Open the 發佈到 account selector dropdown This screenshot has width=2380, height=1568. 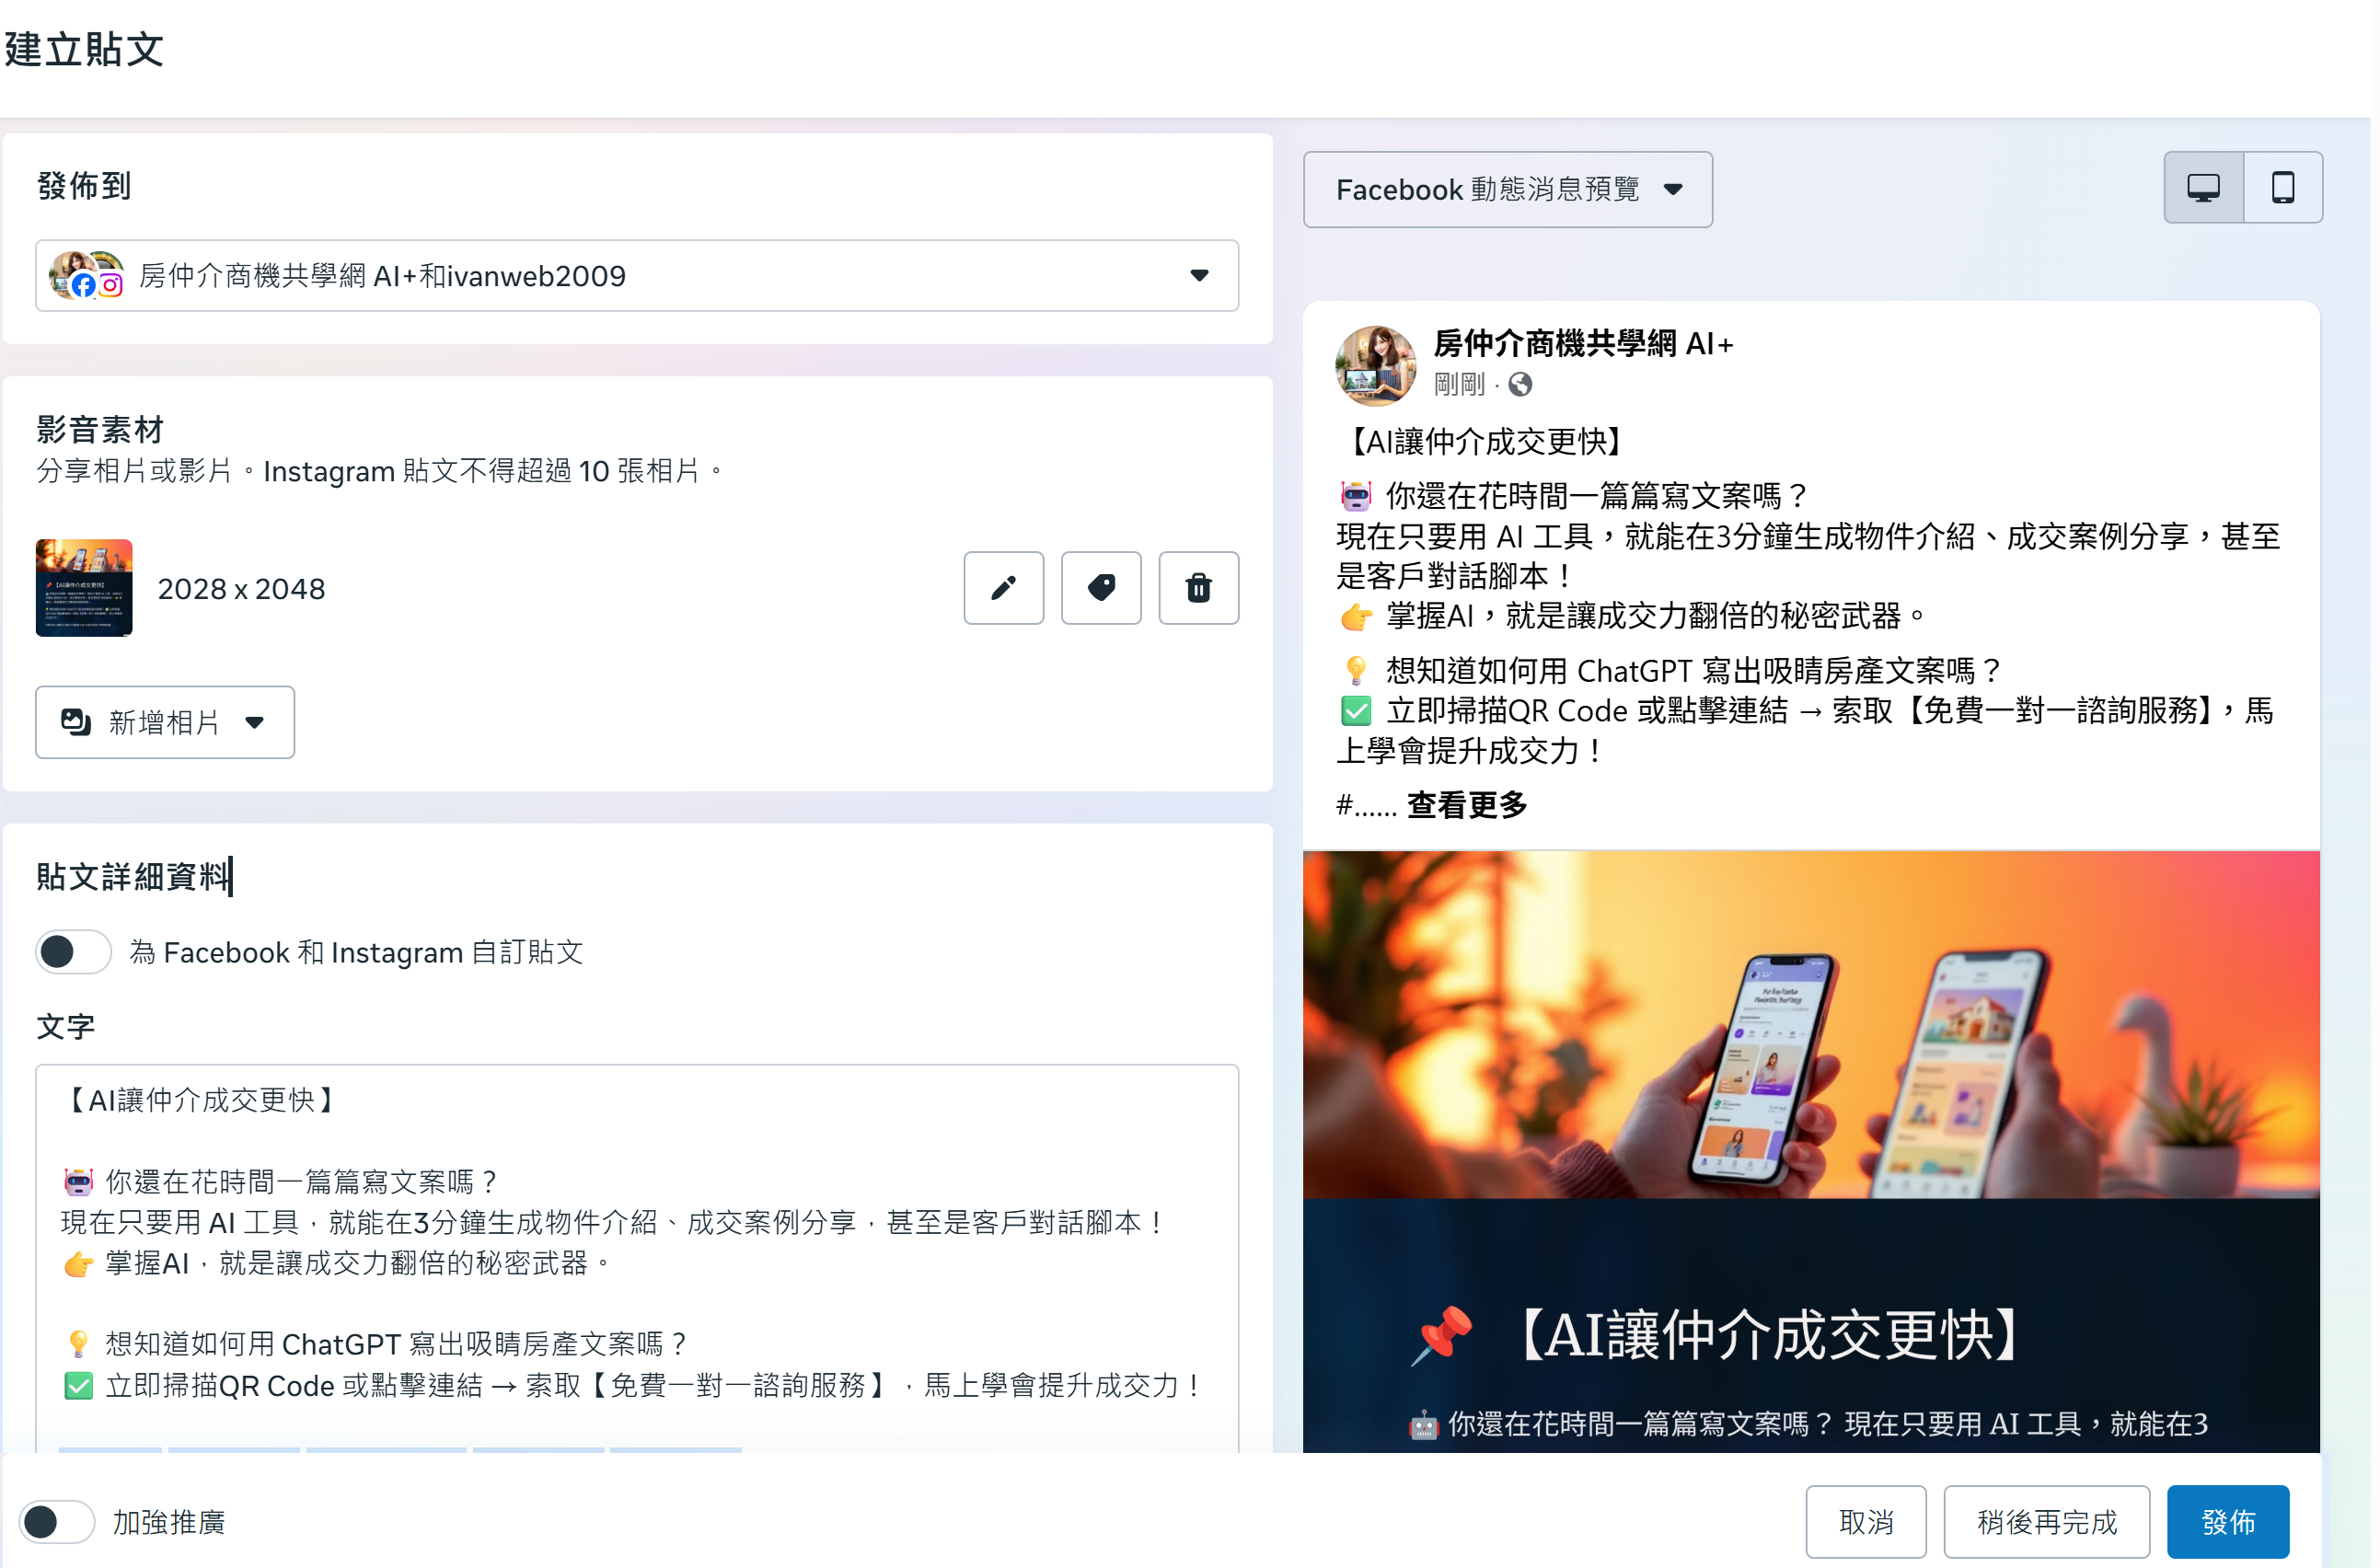pos(639,276)
